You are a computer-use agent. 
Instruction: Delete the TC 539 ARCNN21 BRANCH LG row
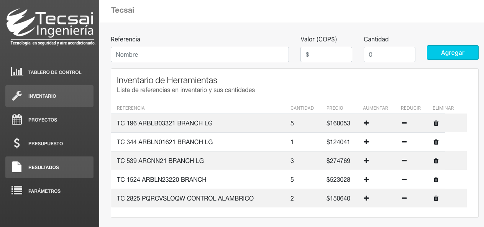[436, 161]
